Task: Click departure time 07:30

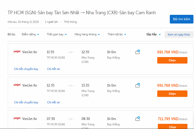Action: tap(51, 119)
